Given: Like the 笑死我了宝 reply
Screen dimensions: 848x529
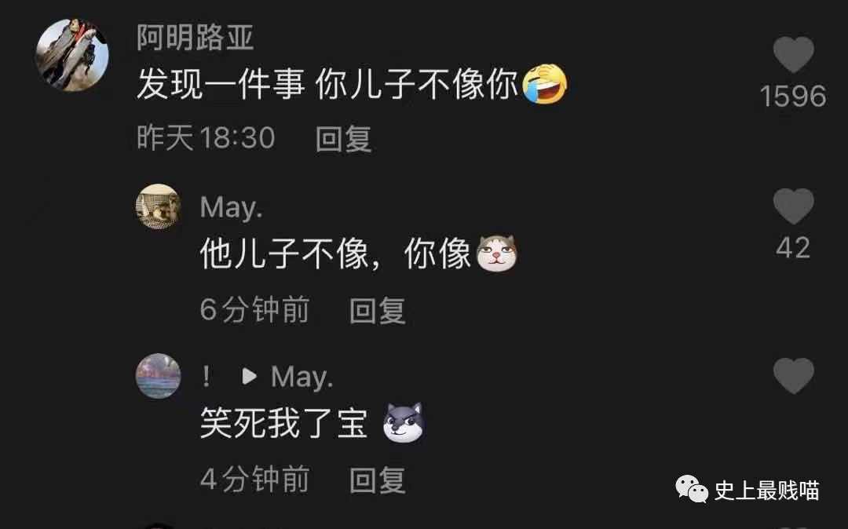Looking at the screenshot, I should point(793,375).
